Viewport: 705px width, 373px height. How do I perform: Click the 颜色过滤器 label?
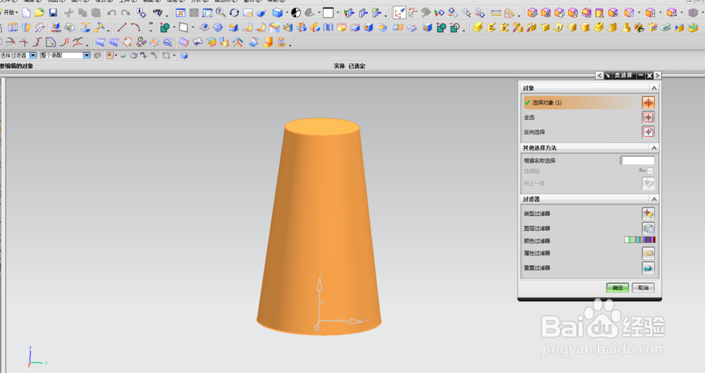[x=537, y=241]
